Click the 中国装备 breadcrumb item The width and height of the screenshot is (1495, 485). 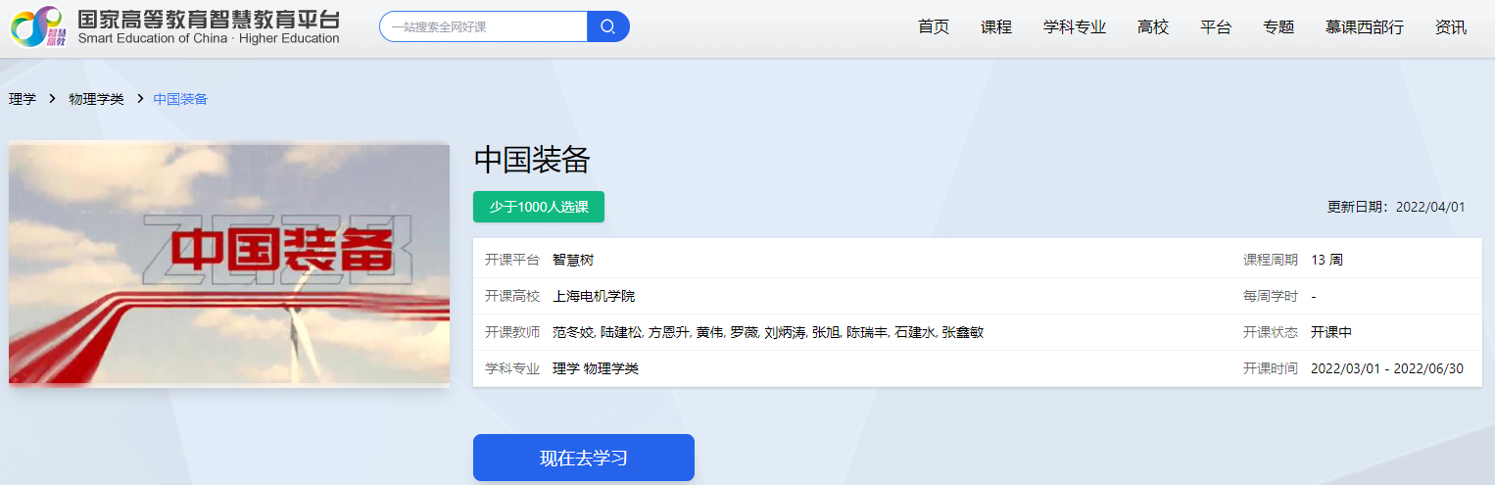point(180,99)
